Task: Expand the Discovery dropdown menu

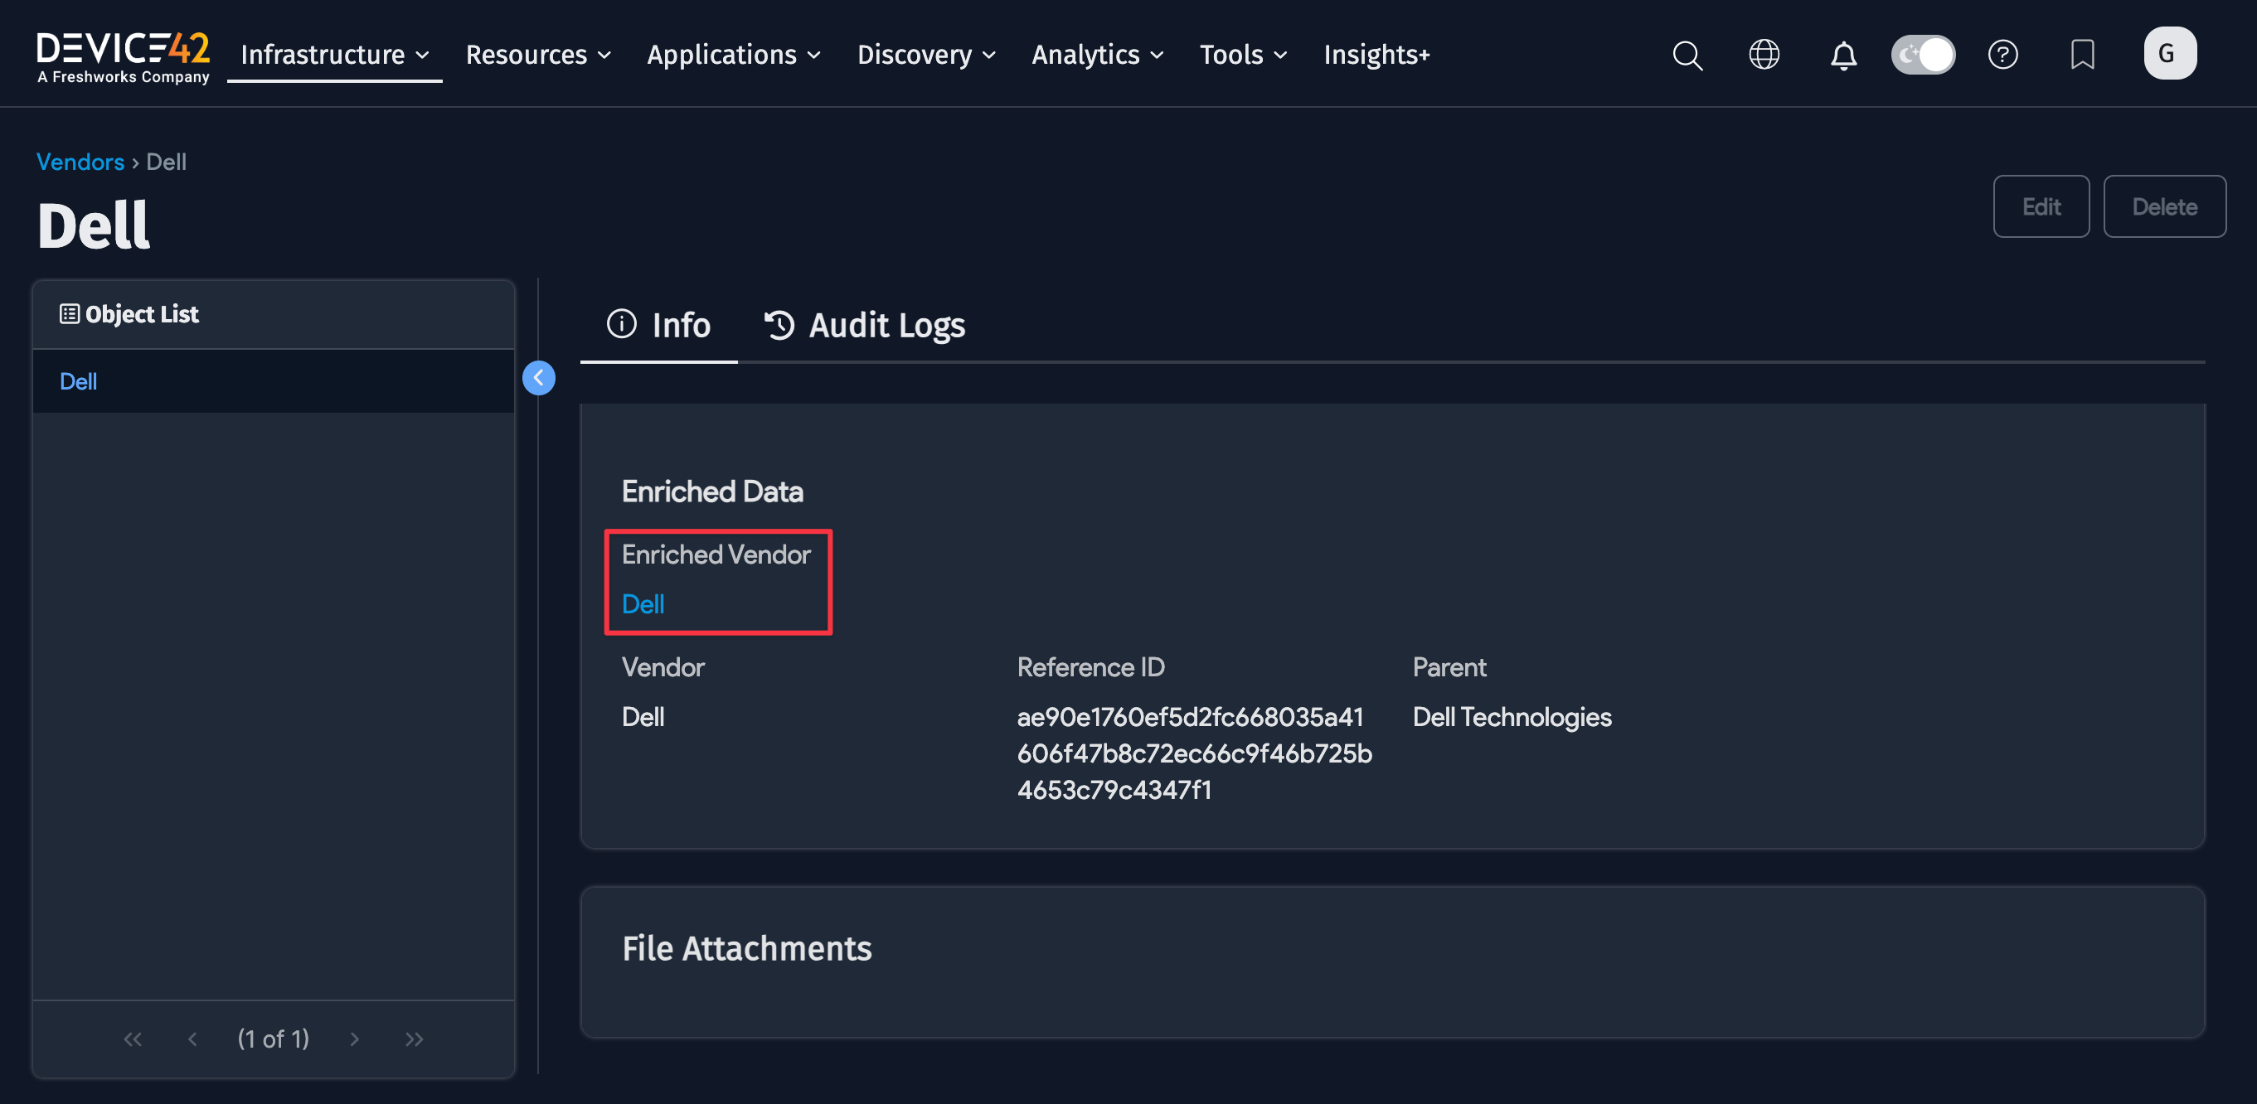Action: (925, 56)
